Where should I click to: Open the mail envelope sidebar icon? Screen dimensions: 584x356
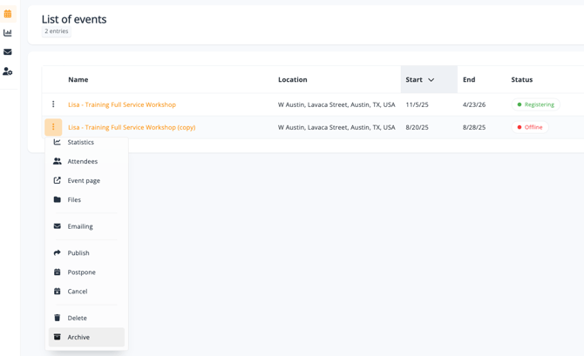coord(8,52)
